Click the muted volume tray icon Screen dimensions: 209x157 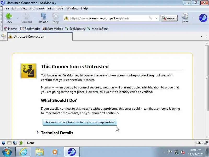(183, 152)
